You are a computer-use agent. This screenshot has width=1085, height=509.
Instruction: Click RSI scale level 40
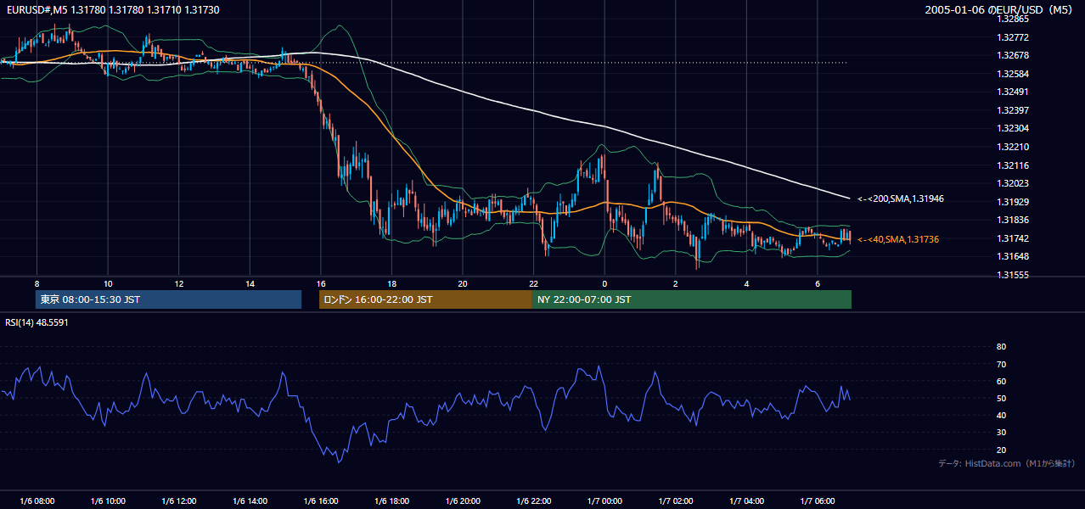coord(1001,415)
